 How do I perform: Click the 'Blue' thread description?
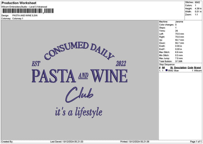click(176, 71)
